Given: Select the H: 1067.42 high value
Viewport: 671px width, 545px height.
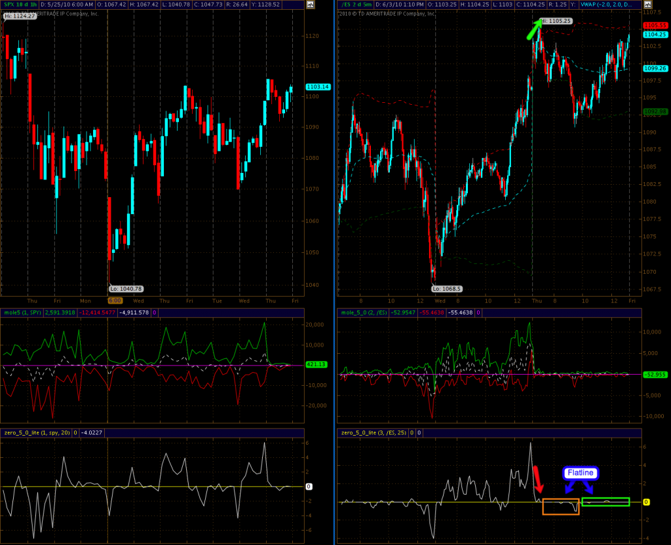Looking at the screenshot, I should point(144,5).
